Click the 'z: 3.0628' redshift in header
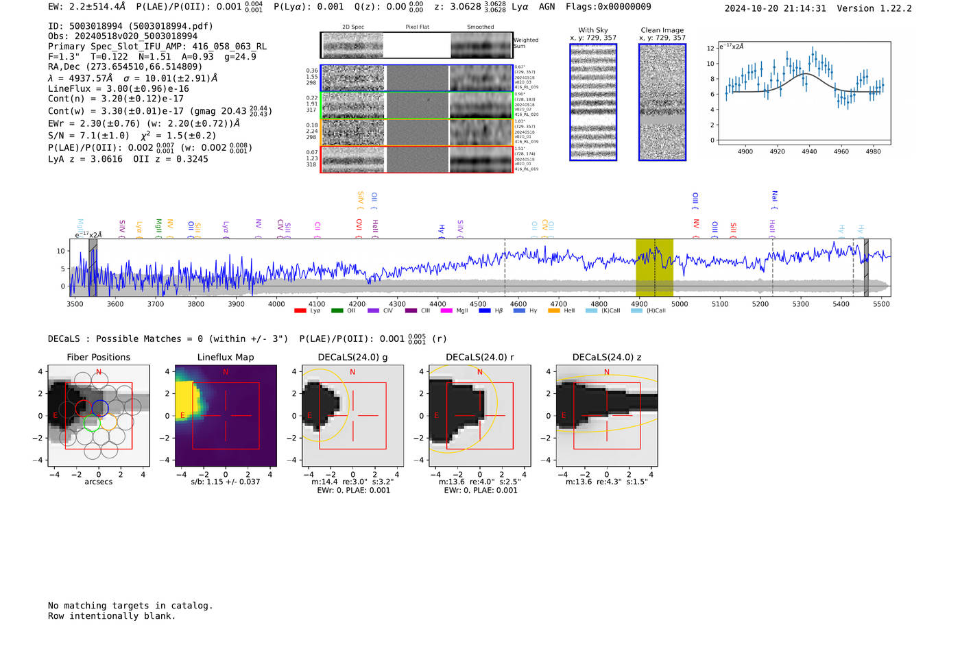 [457, 7]
